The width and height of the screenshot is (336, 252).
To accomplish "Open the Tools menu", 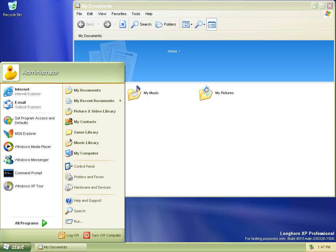I will (x=136, y=14).
